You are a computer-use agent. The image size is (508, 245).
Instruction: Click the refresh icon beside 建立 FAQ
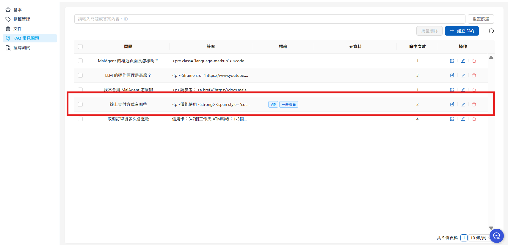[x=491, y=31]
